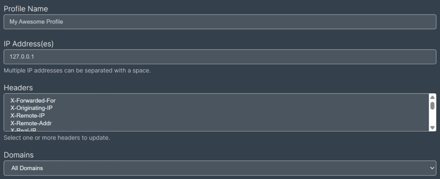Click the 'Select one or more headers' hint

(57, 138)
